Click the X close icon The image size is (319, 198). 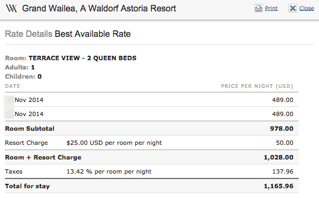[x=292, y=8]
